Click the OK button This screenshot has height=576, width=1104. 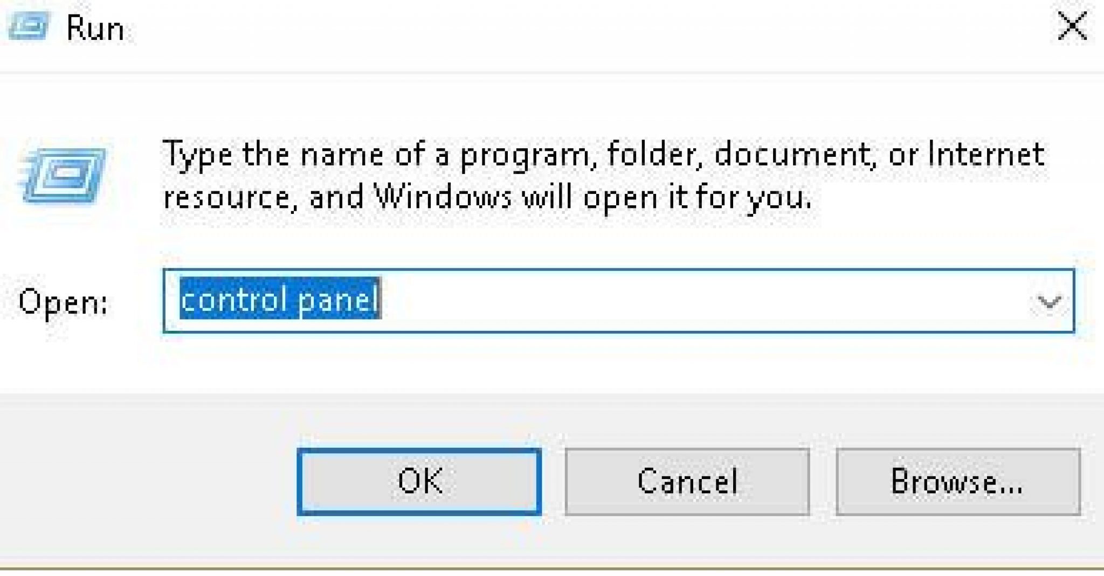click(419, 481)
